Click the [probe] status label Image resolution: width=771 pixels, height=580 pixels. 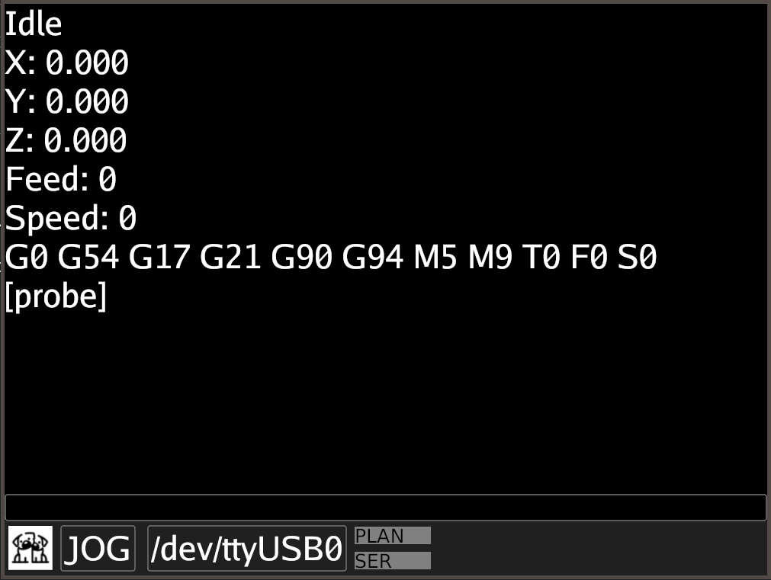click(x=56, y=296)
